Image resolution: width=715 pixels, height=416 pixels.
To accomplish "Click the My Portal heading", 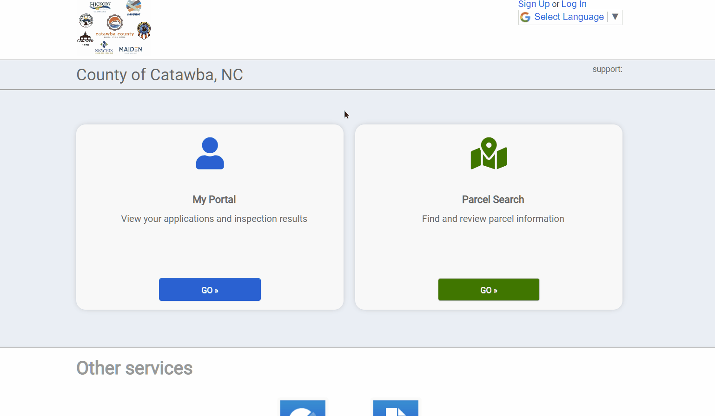I will pyautogui.click(x=214, y=200).
